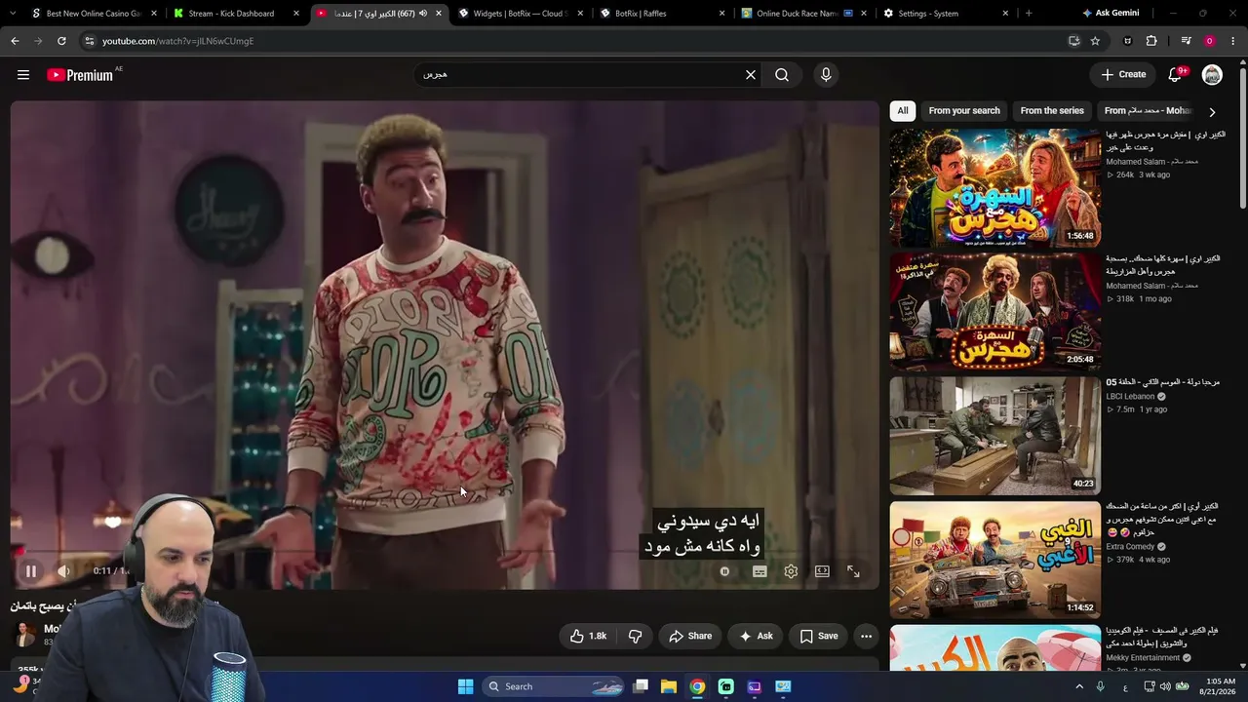Viewport: 1248px width, 702px height.
Task: Open the Ask AI button
Action: 756,636
